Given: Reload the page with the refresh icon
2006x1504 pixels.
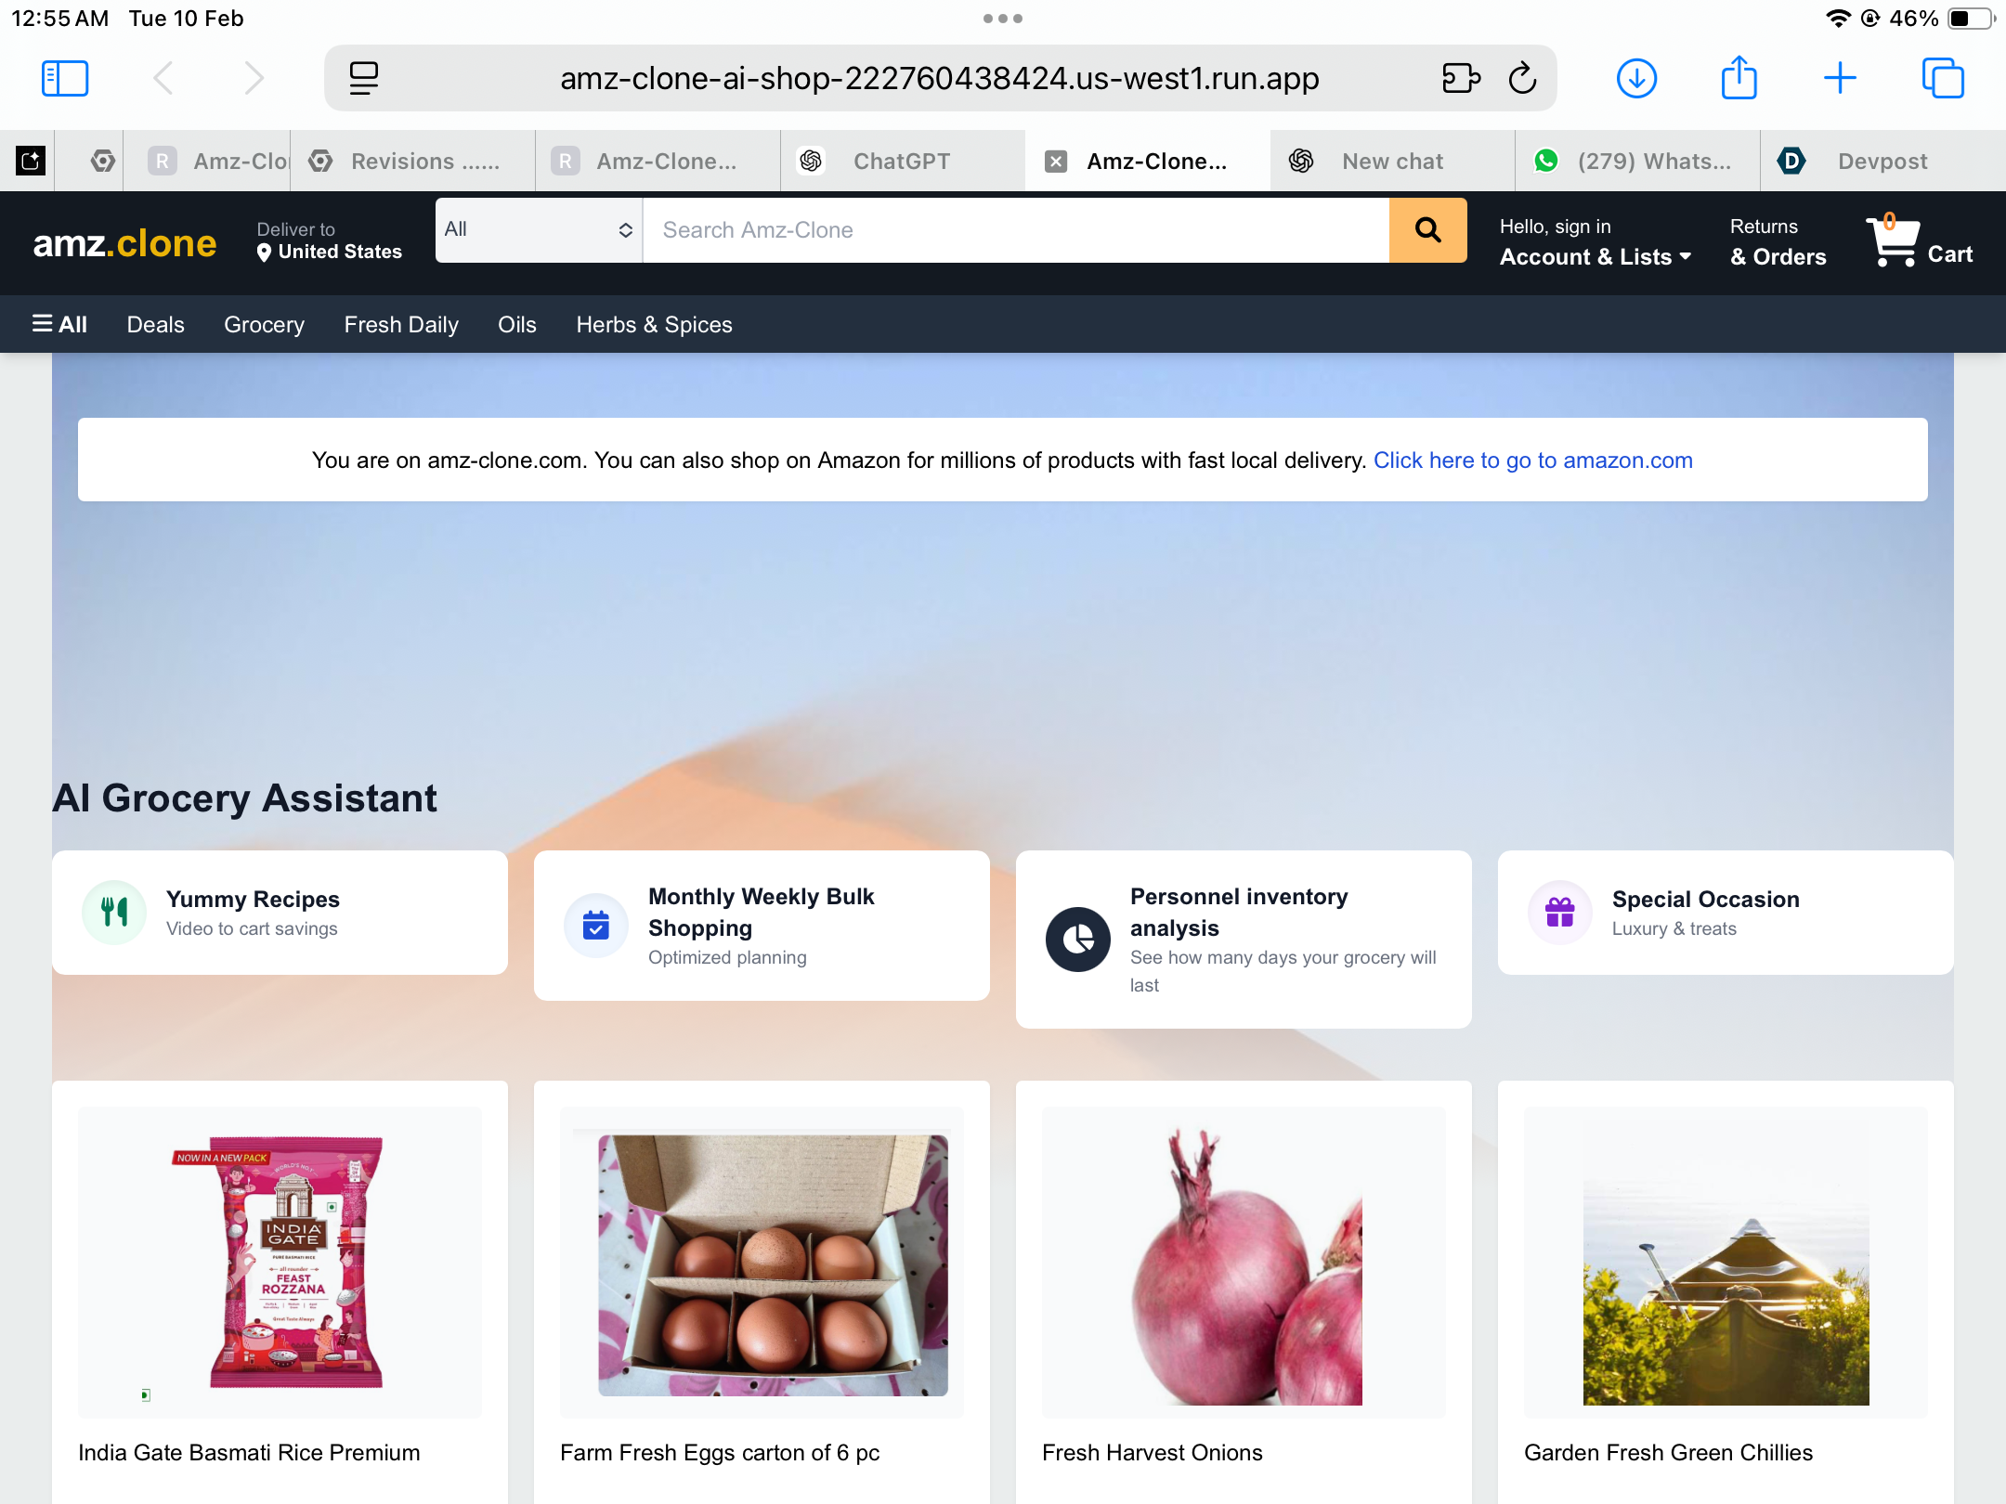Looking at the screenshot, I should 1522,78.
